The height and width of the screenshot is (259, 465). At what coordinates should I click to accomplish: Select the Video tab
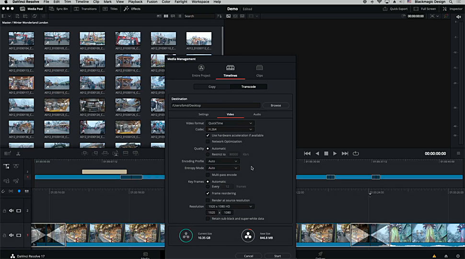click(230, 114)
